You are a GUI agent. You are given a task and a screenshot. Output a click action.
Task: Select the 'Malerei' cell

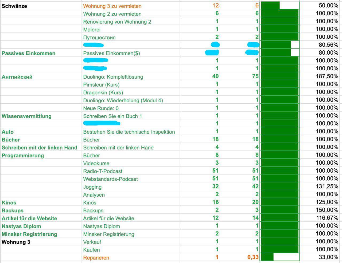coord(131,29)
